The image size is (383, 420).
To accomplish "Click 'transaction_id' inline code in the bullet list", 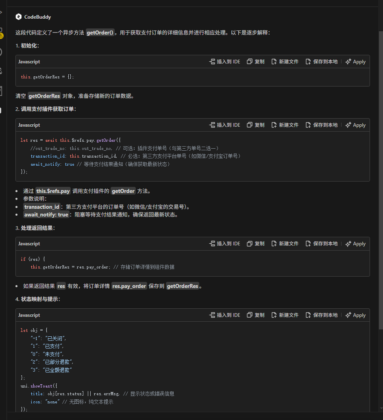I will tap(41, 207).
